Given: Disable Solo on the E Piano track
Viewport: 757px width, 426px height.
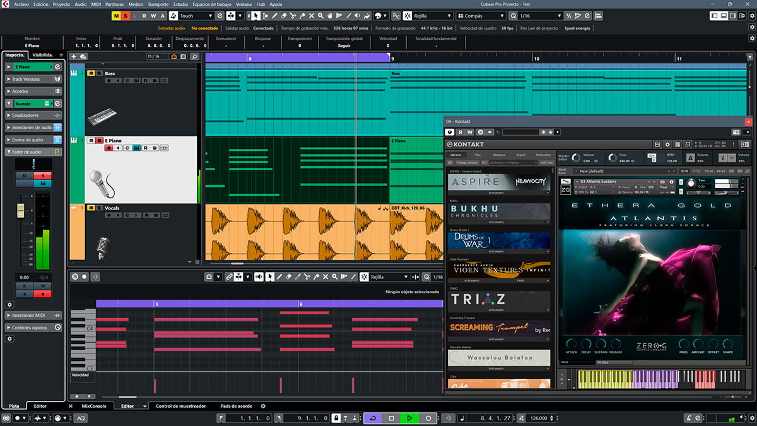Looking at the screenshot, I should (x=99, y=140).
